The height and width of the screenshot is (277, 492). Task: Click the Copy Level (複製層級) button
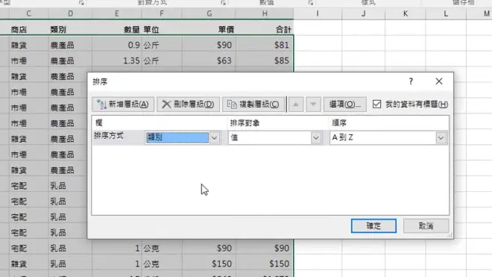[x=253, y=105]
